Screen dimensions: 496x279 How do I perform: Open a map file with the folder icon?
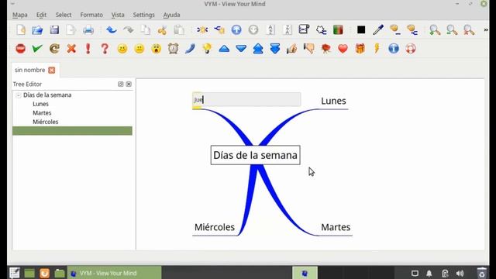point(37,29)
